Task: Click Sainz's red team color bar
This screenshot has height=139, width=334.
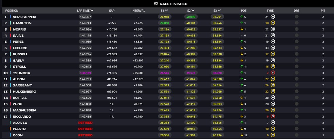Action: [10, 35]
